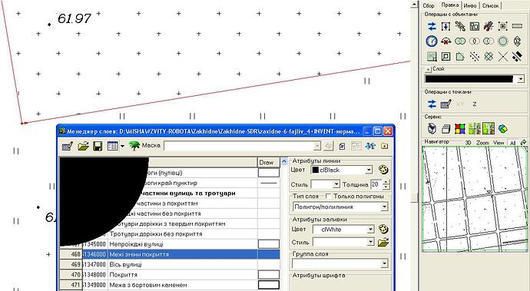This screenshot has height=291, width=530.
Task: Save layers with the floppy disk icon
Action: [x=98, y=146]
